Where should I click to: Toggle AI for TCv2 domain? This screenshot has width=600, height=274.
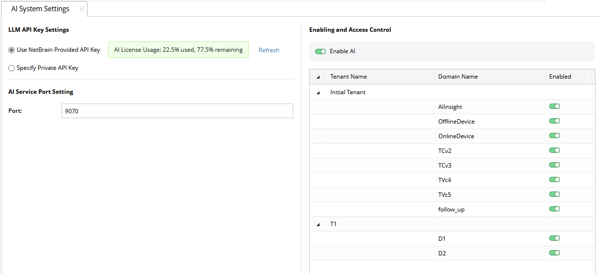click(555, 150)
